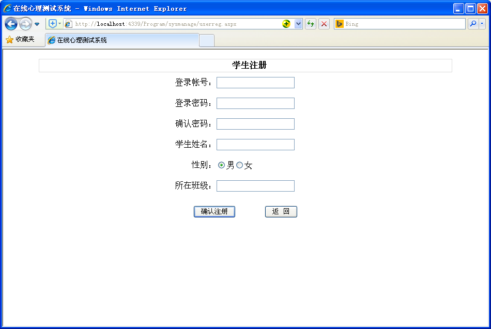Viewport: 491px width, 329px height.
Task: Open a new blank tab
Action: 207,41
